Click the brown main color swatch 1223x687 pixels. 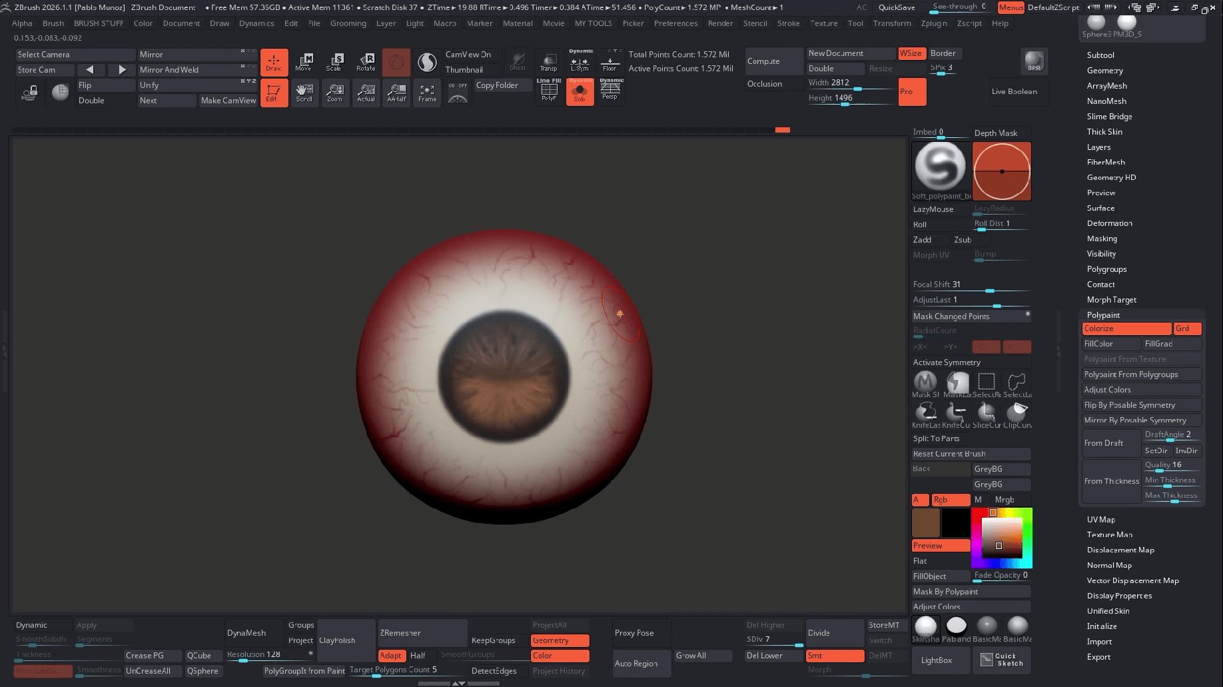[925, 522]
